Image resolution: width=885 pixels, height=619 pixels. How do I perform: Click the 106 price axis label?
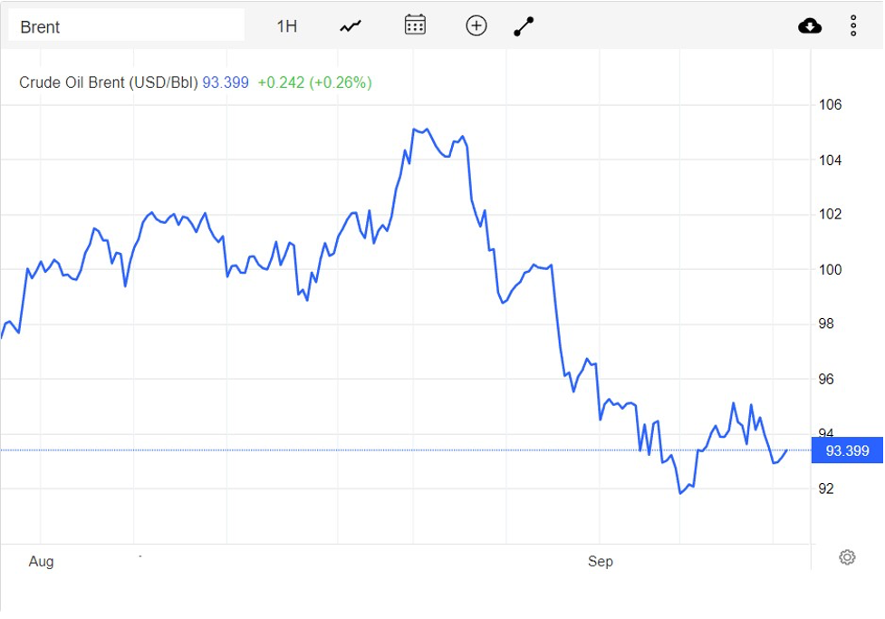pyautogui.click(x=831, y=105)
